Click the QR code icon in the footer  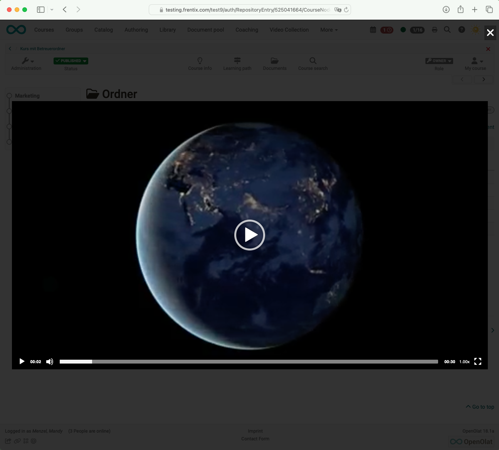click(25, 441)
